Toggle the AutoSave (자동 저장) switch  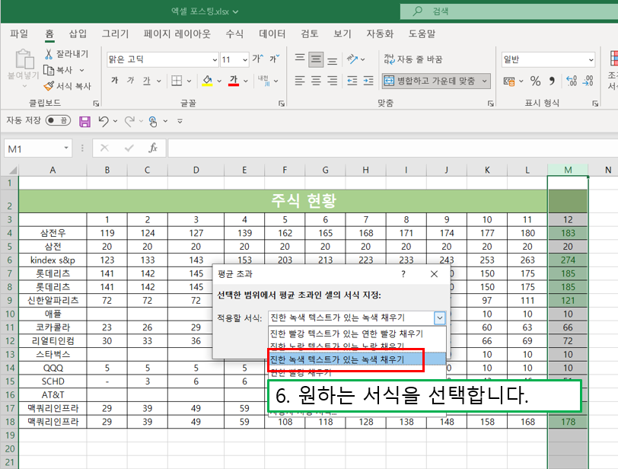[58, 120]
